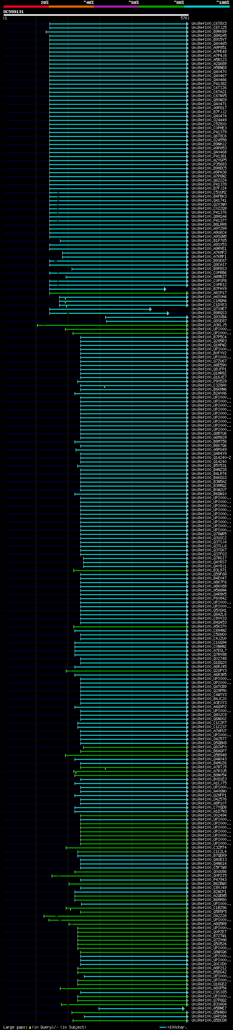The height and width of the screenshot is (1030, 233).
Task: Click the purple ~60% identity color bar
Action: [x=117, y=7]
